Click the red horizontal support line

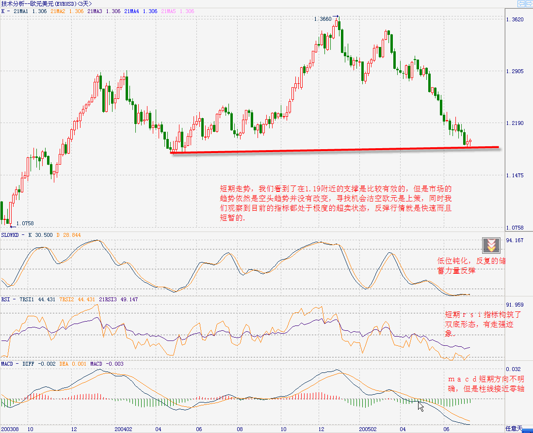[335, 150]
